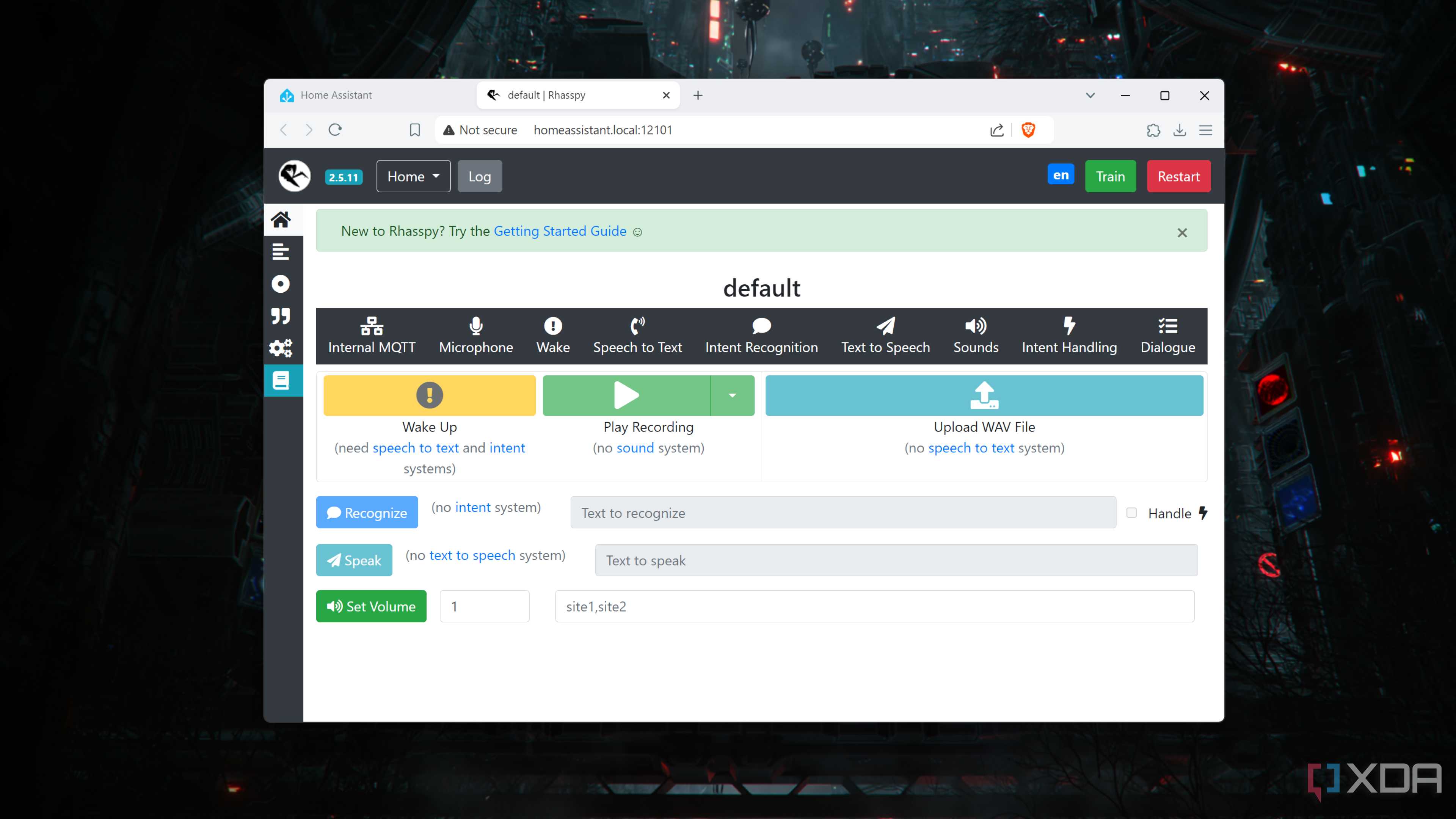Select the Speech to Text status item
The width and height of the screenshot is (1456, 819).
click(x=637, y=336)
